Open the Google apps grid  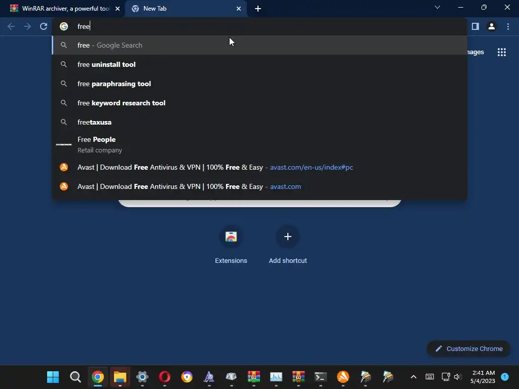[x=502, y=52]
